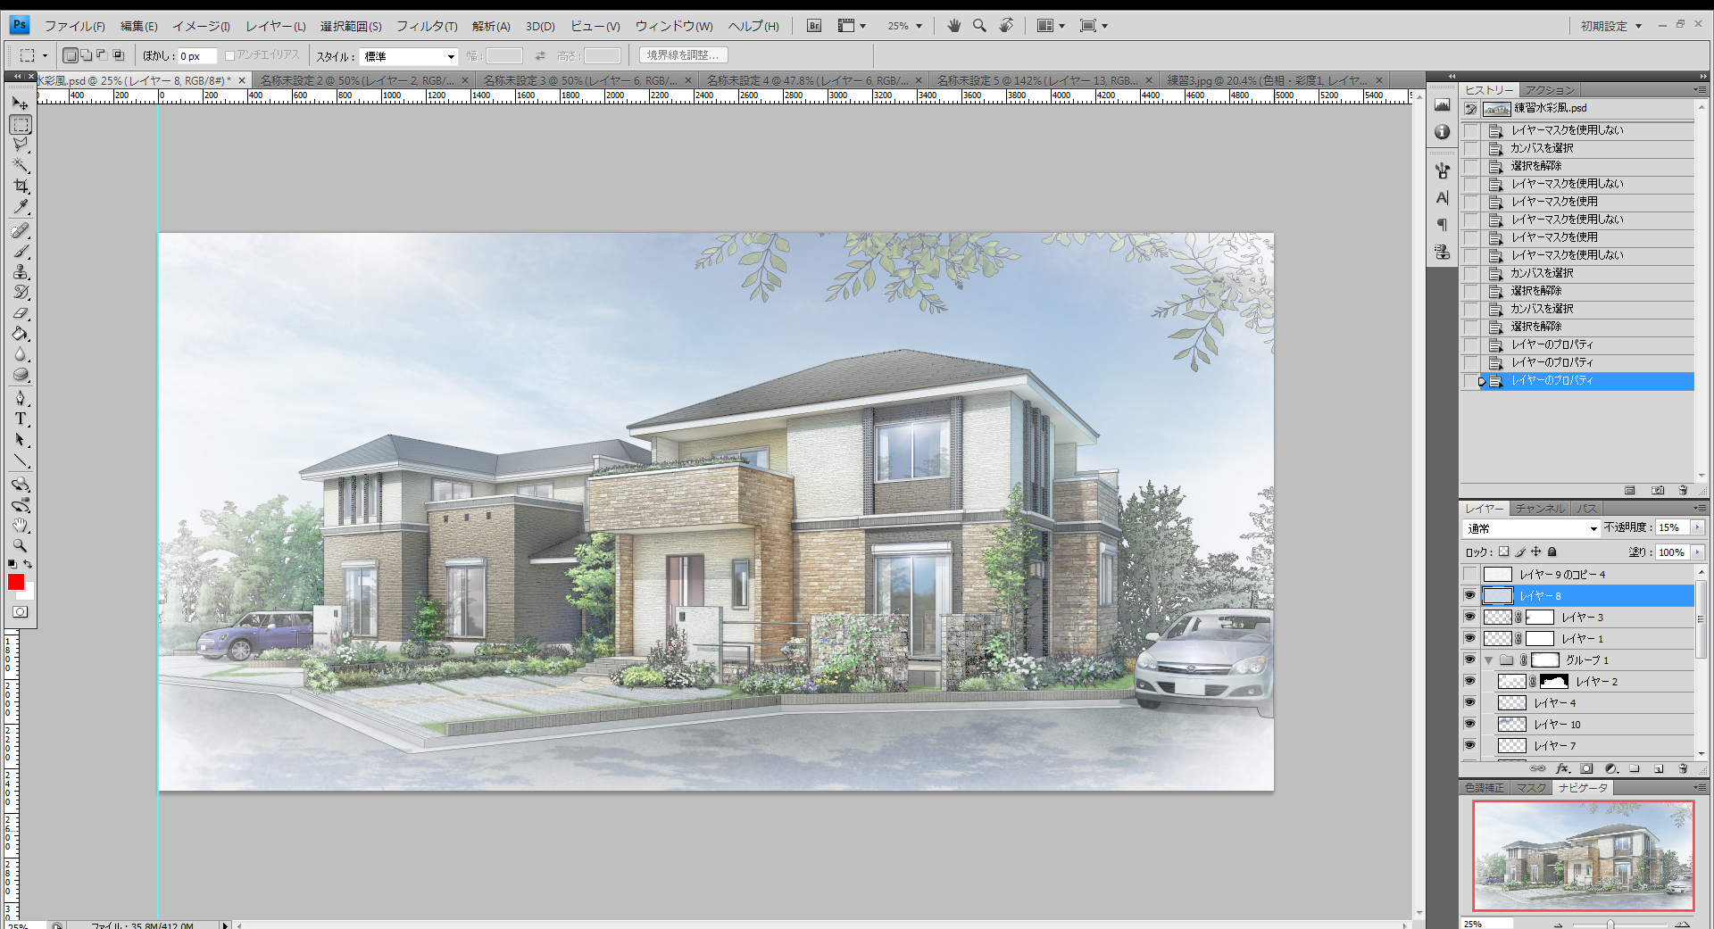Image resolution: width=1714 pixels, height=929 pixels.
Task: Open the layer blend mode dropdown
Action: (1531, 528)
